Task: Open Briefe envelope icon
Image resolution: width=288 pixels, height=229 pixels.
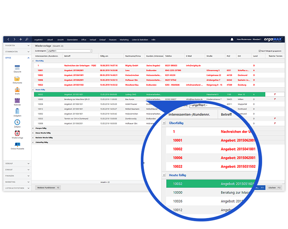Action: coord(17,91)
